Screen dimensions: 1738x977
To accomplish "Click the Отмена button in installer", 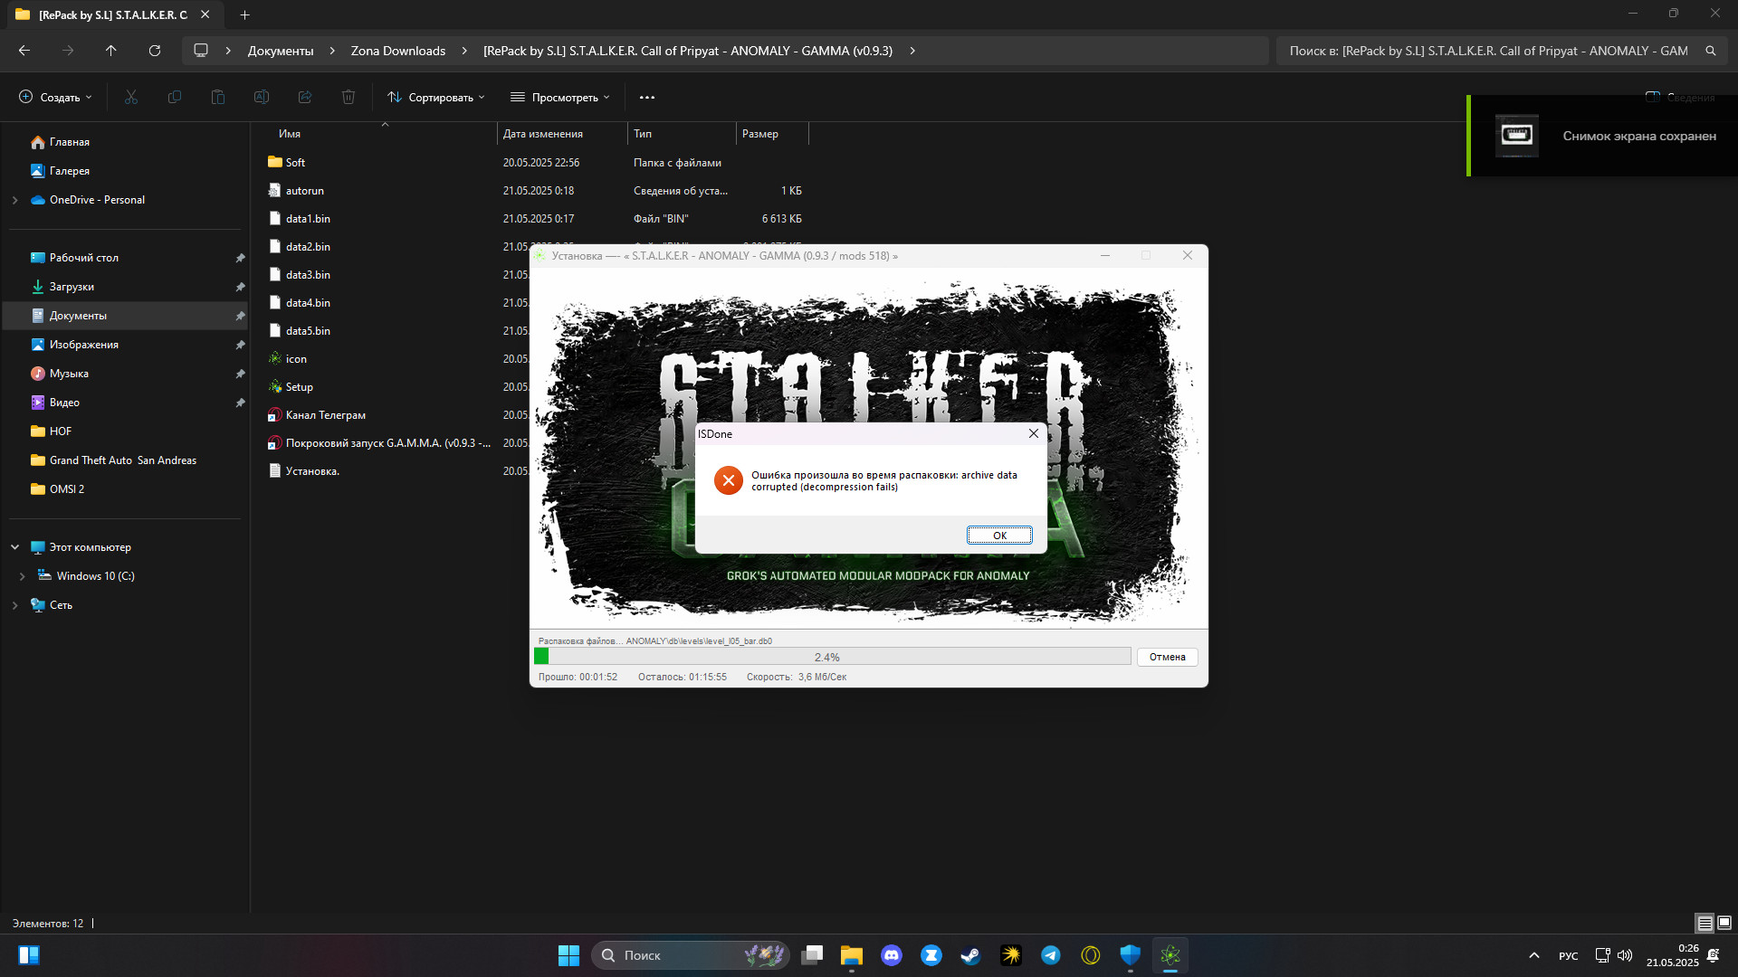I will point(1167,658).
